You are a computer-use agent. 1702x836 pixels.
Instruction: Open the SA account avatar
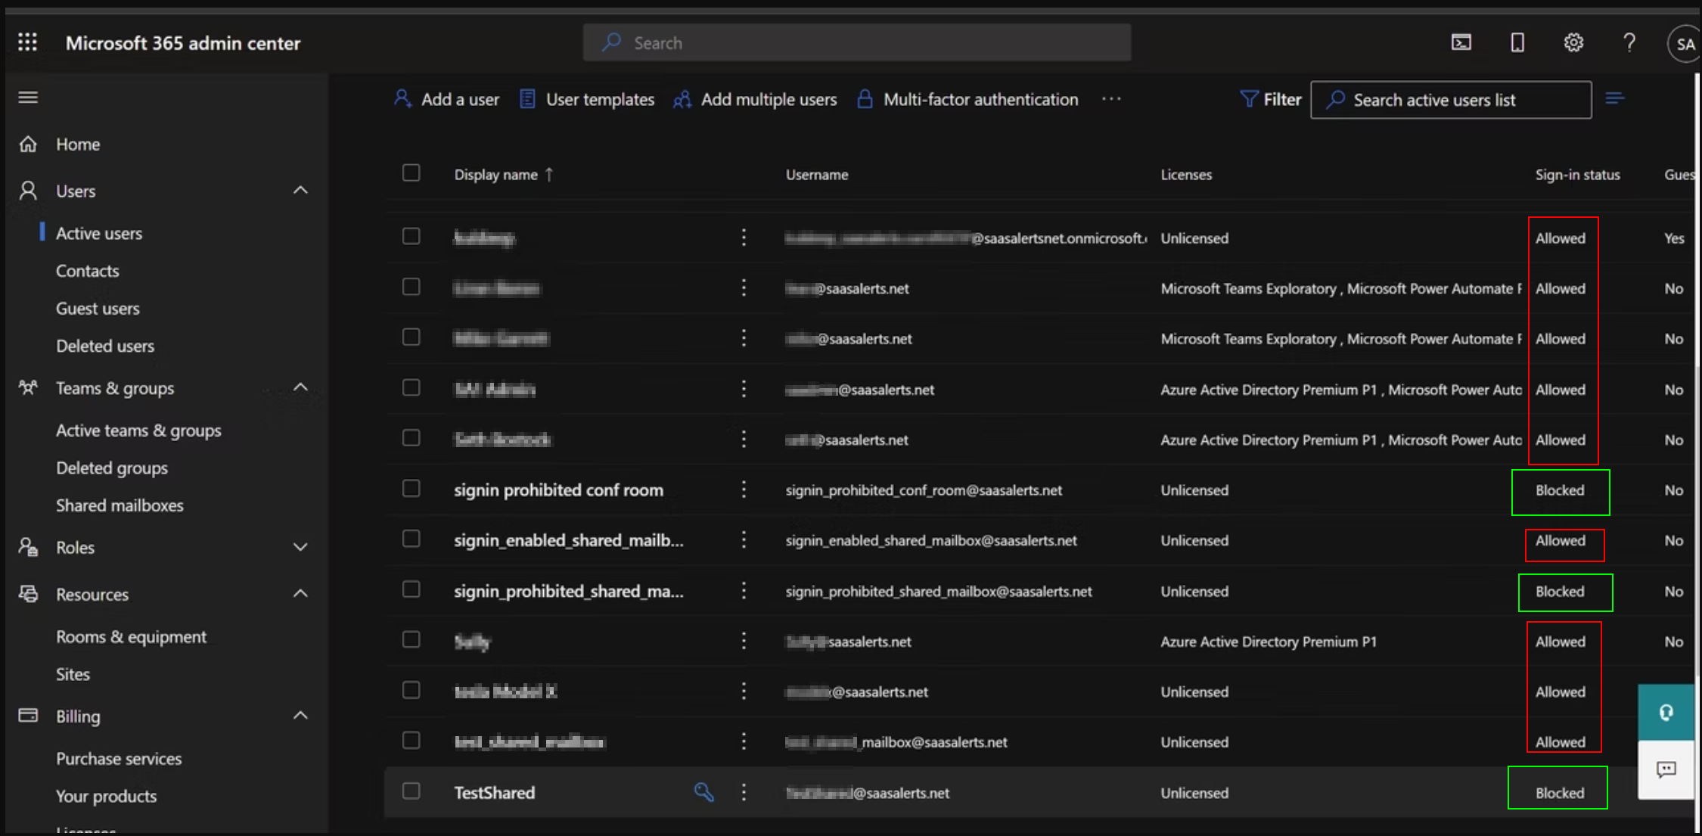(1684, 44)
